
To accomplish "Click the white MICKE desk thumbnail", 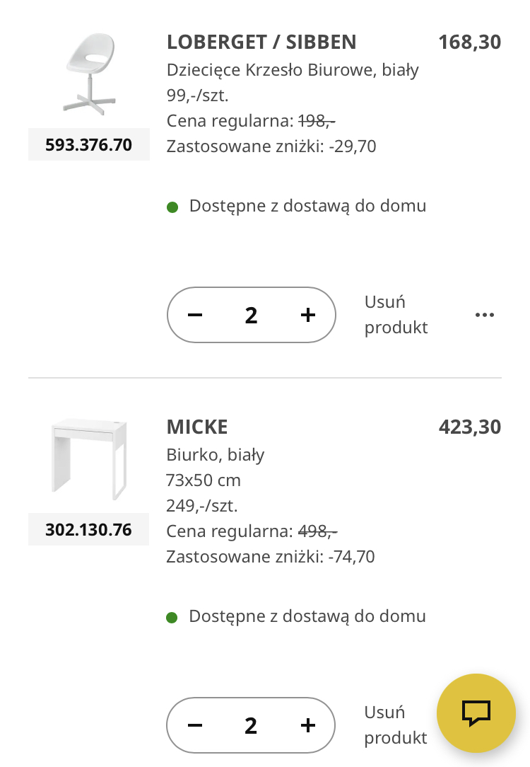I will click(x=88, y=456).
